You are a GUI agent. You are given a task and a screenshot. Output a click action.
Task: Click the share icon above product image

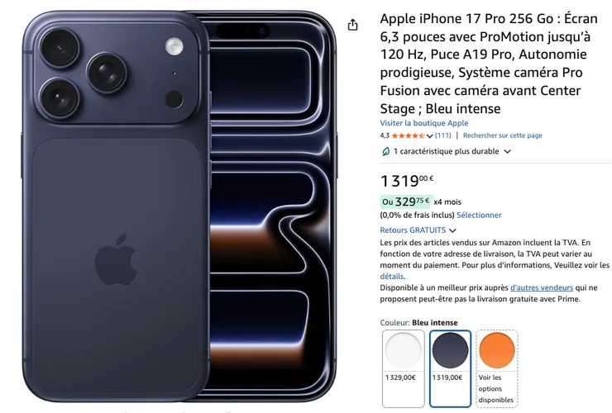pyautogui.click(x=352, y=25)
